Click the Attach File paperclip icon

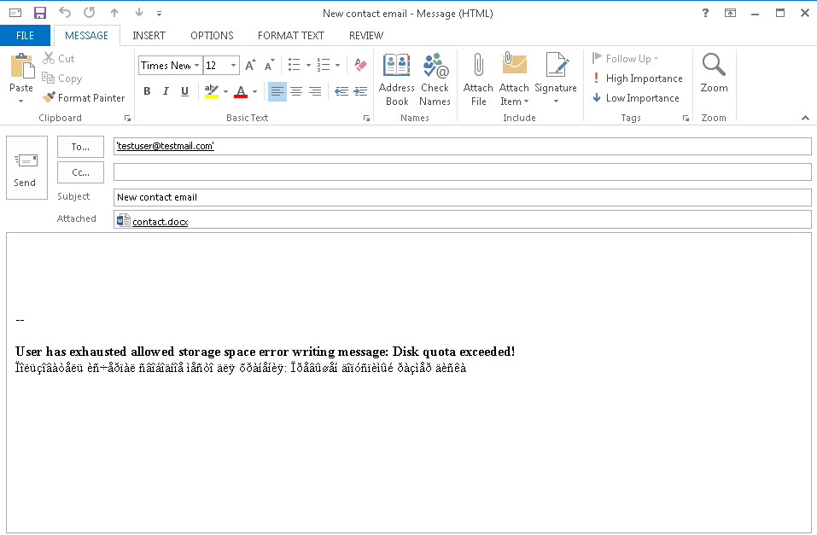pyautogui.click(x=478, y=67)
